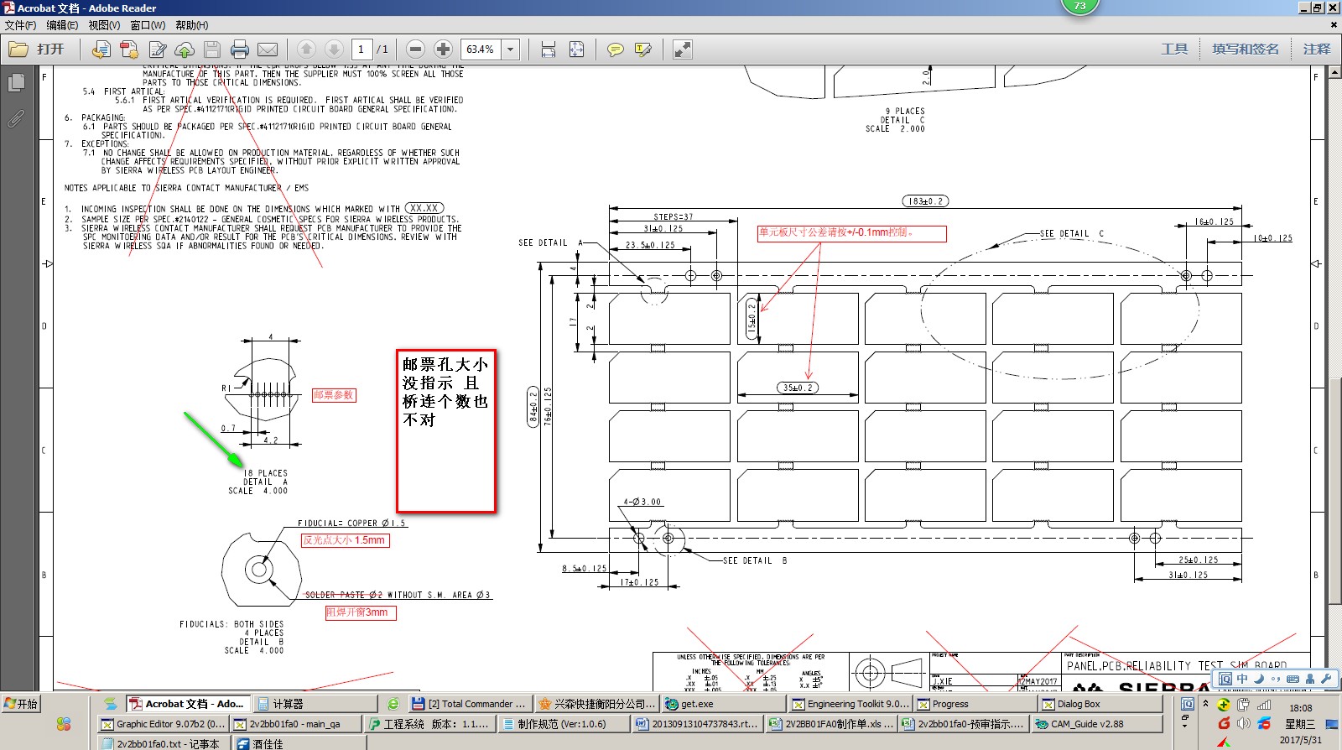Click the 2V2BB01FA0制作单.xls taskbar button
Screen dimensions: 1342x750
[x=830, y=724]
